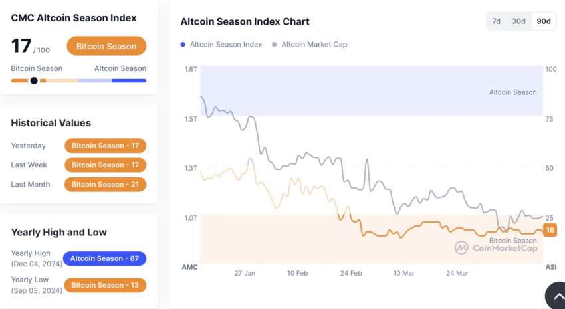Toggle Altcoin Market Cap series in legend
This screenshot has height=309, width=565.
coord(310,45)
